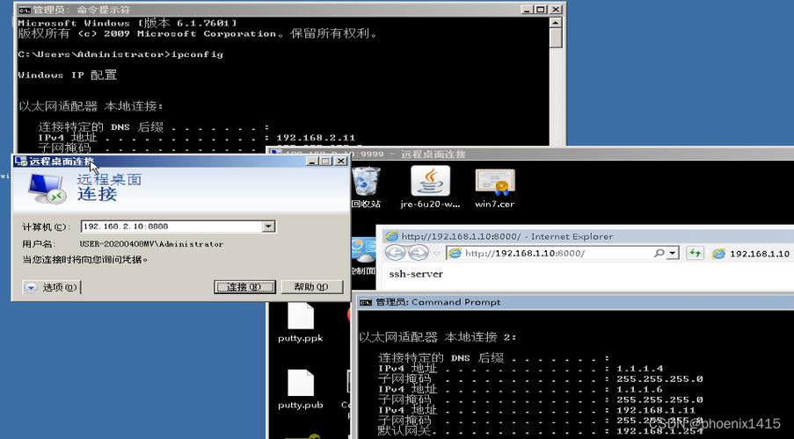
Task: Select the putty.ppk file icon
Action: coord(301,318)
